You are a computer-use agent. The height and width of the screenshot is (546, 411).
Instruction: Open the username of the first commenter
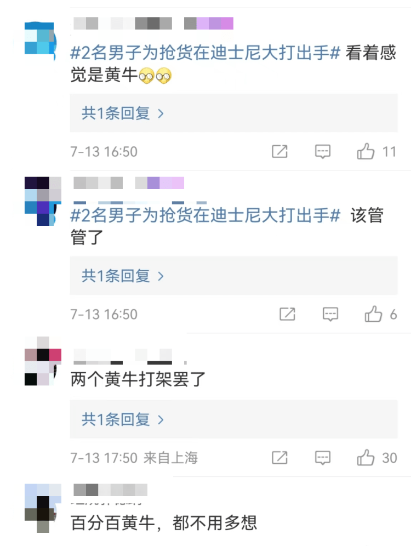point(153,24)
